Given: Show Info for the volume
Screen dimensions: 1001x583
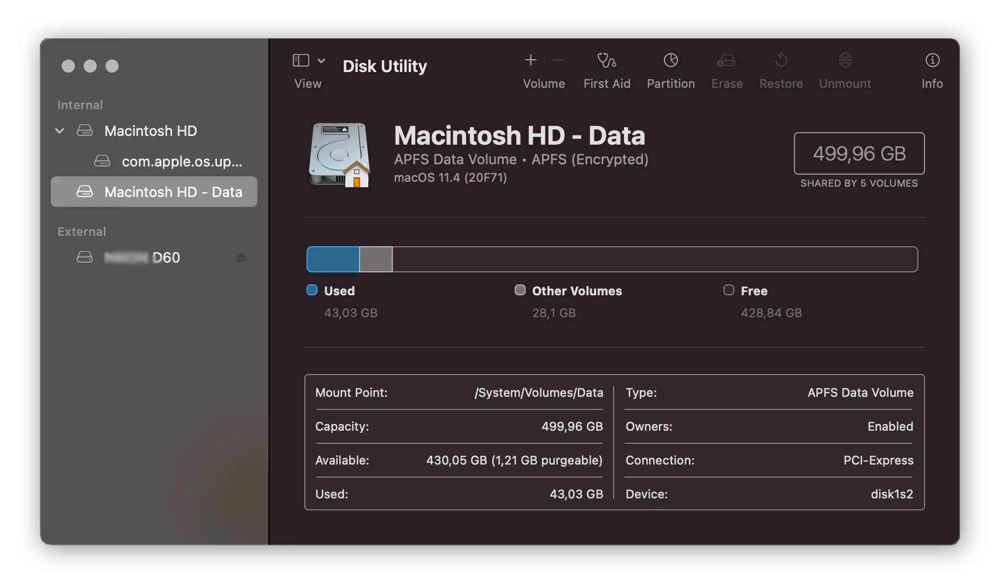Looking at the screenshot, I should [932, 60].
